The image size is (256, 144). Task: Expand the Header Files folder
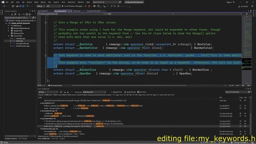[9, 31]
